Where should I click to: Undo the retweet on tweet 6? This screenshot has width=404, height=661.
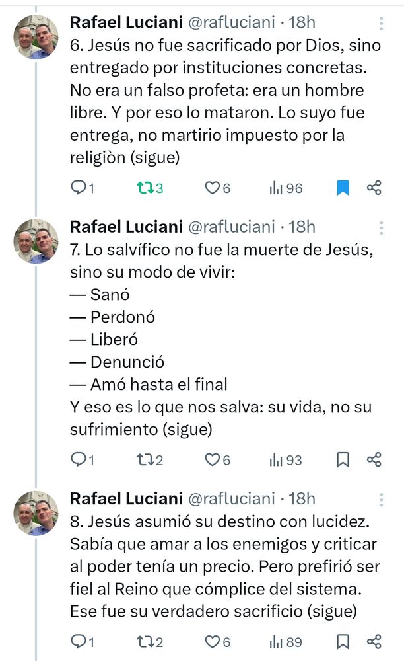(144, 188)
